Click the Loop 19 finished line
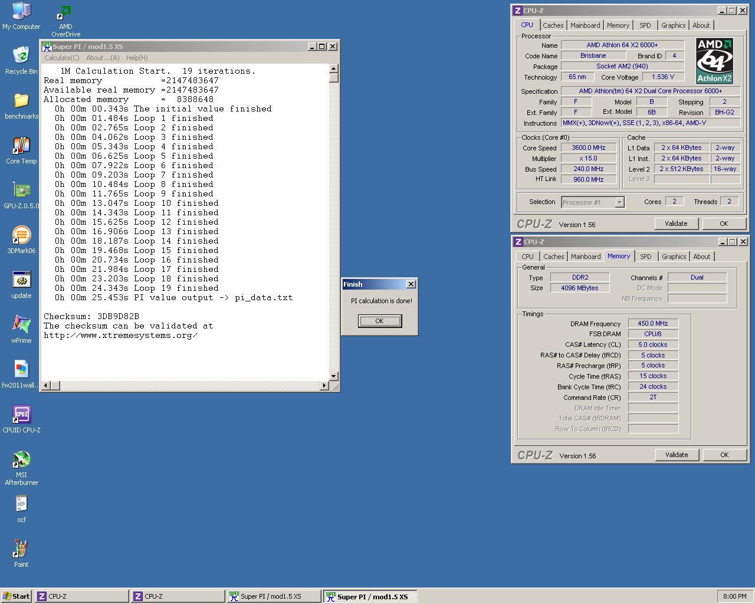This screenshot has height=604, width=755. [x=136, y=288]
